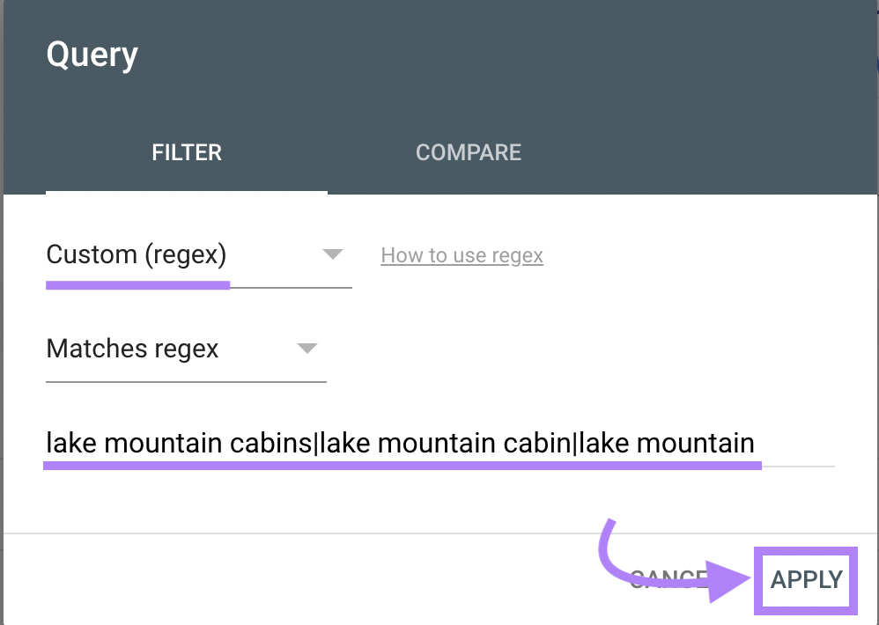The width and height of the screenshot is (879, 625).
Task: Cancel the query filter dialog
Action: tap(668, 579)
